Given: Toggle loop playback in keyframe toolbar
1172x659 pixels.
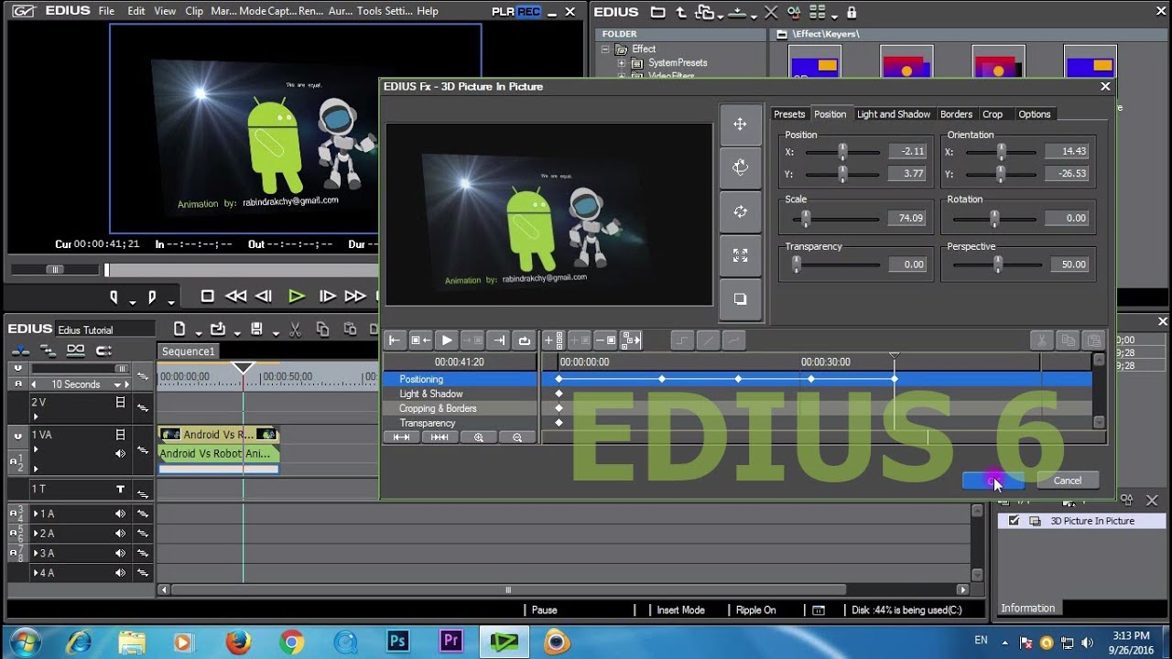Looking at the screenshot, I should tap(525, 340).
